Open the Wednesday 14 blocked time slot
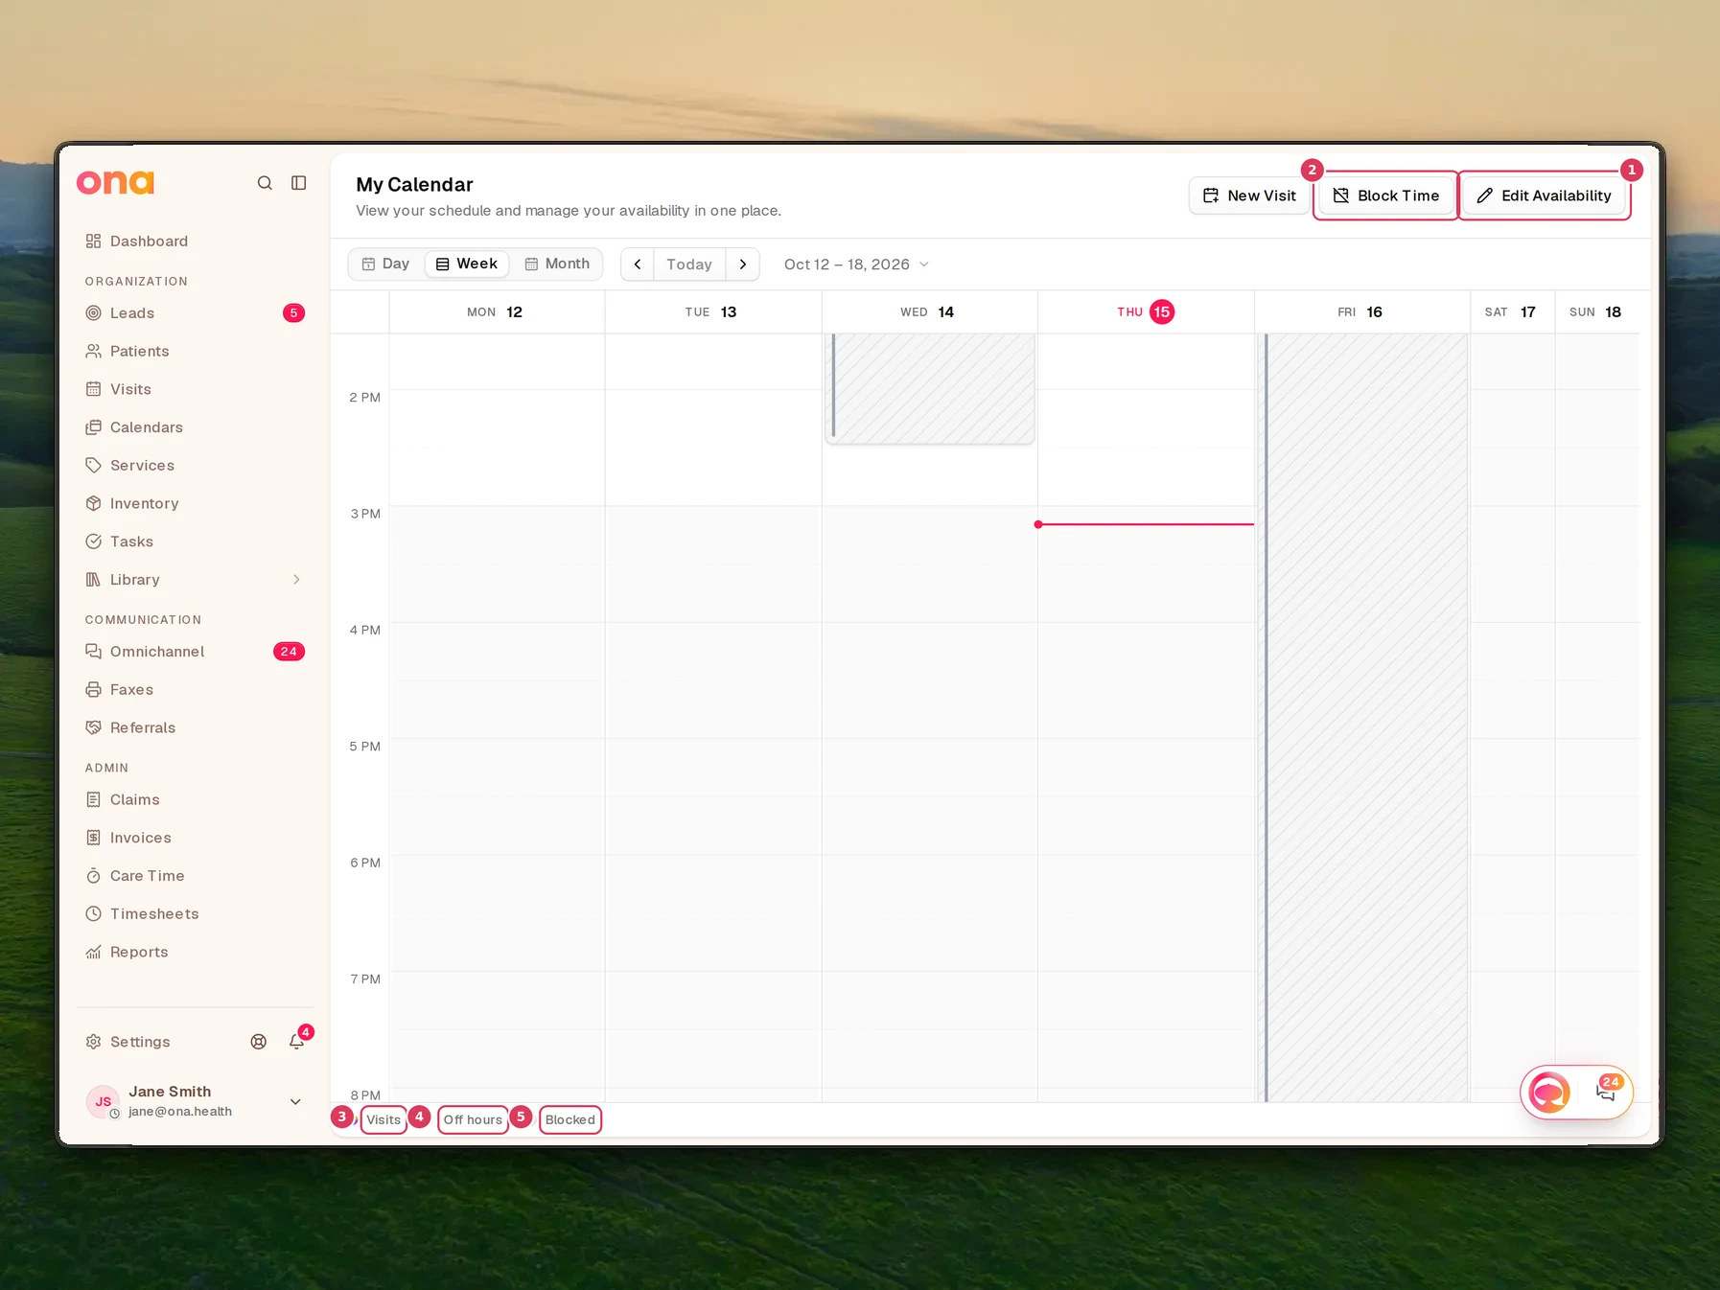Viewport: 1720px width, 1290px height. [x=930, y=388]
